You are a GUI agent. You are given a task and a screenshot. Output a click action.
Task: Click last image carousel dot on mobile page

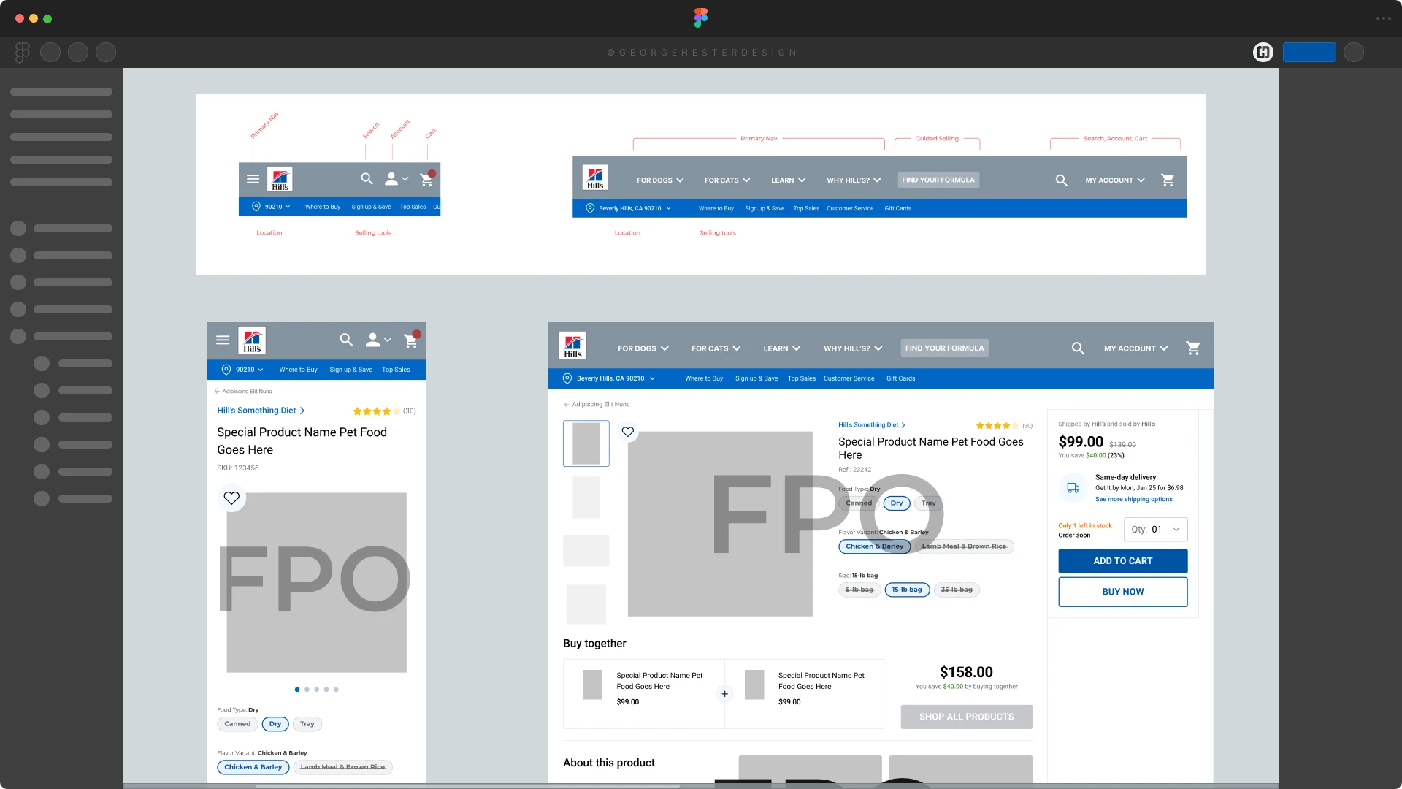point(336,690)
